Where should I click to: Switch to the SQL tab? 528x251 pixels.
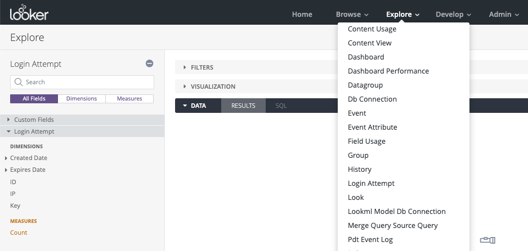point(281,106)
